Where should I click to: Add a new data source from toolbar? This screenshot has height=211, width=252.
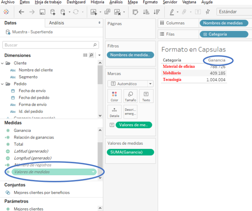tap(52, 12)
